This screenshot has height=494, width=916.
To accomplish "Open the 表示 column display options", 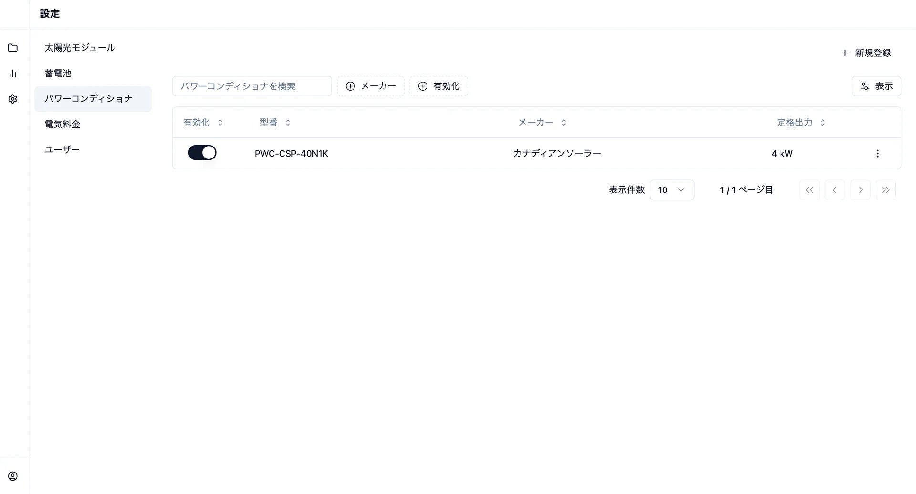I will 876,86.
